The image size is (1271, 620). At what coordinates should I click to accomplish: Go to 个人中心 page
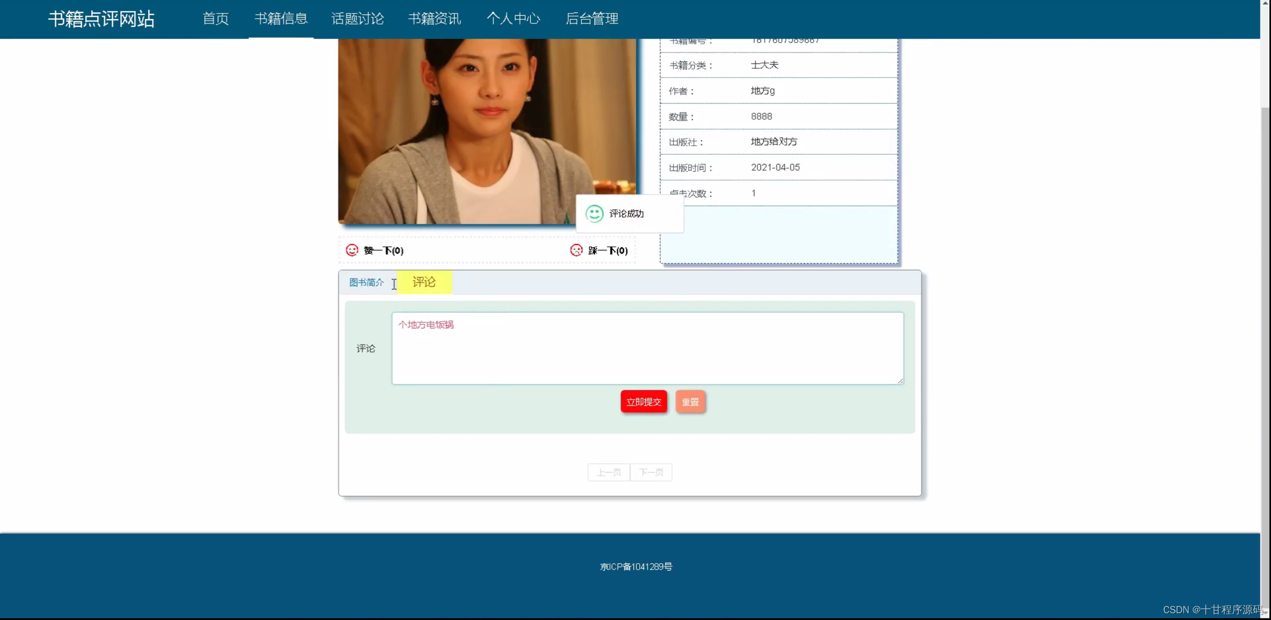click(513, 19)
